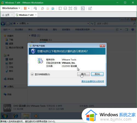This screenshot has width=137, height=123.
Task: Collapse the 硬盘 (1) group
Action: pyautogui.click(x=30, y=36)
